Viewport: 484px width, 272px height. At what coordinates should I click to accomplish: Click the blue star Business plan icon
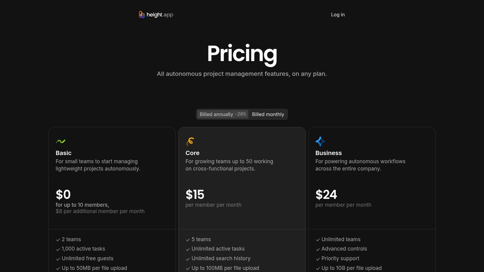pyautogui.click(x=320, y=141)
